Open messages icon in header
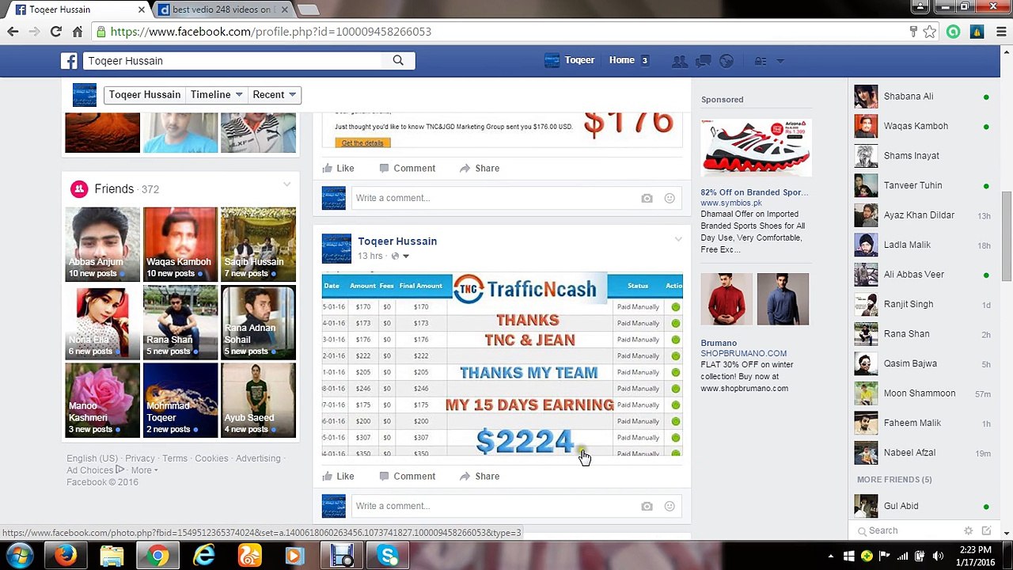The height and width of the screenshot is (570, 1013). pos(703,61)
